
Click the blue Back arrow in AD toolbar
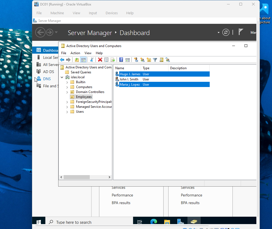(62, 60)
